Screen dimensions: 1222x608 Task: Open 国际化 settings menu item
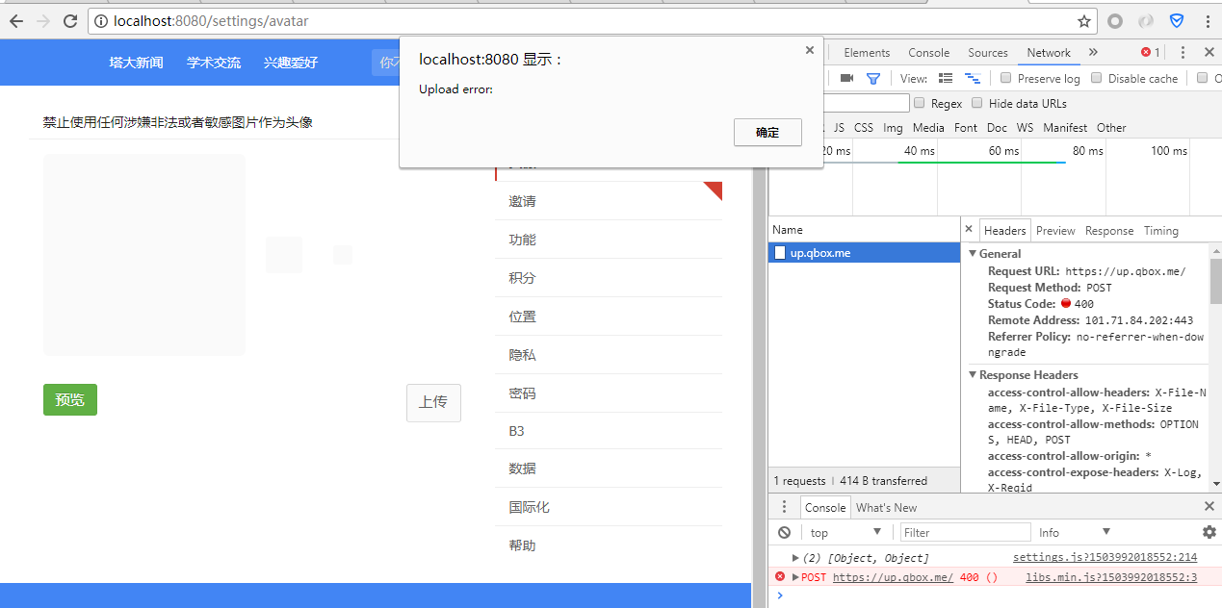click(x=609, y=507)
